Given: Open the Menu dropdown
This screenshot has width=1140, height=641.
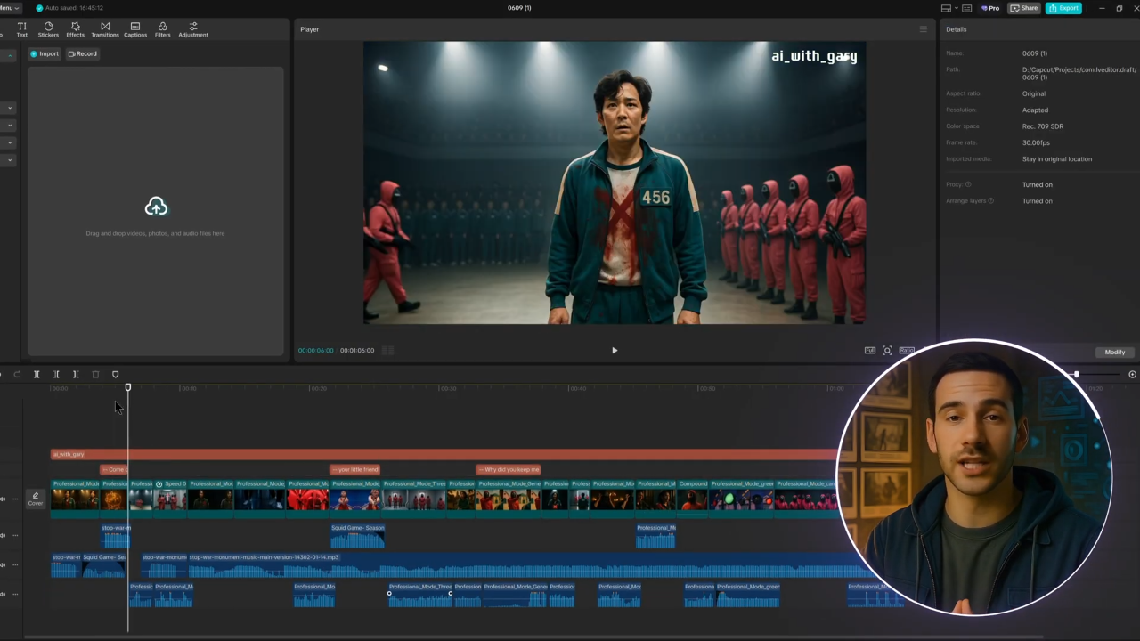Looking at the screenshot, I should [x=10, y=8].
